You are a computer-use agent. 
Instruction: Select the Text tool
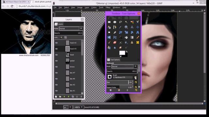tap(121, 37)
